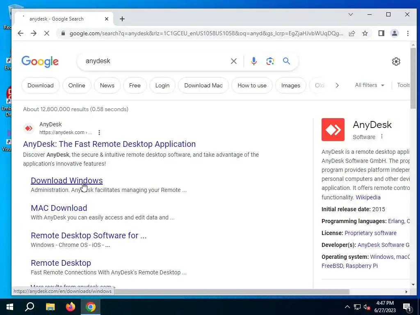Screen dimensions: 420x315
Task: Select the Free filter chip
Action: click(135, 85)
